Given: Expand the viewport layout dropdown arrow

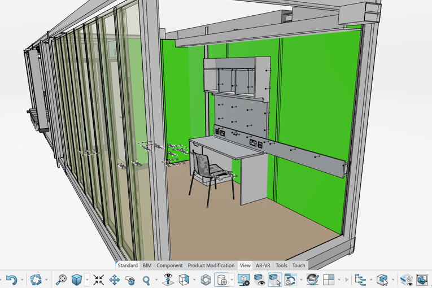Looking at the screenshot, I should (x=339, y=280).
